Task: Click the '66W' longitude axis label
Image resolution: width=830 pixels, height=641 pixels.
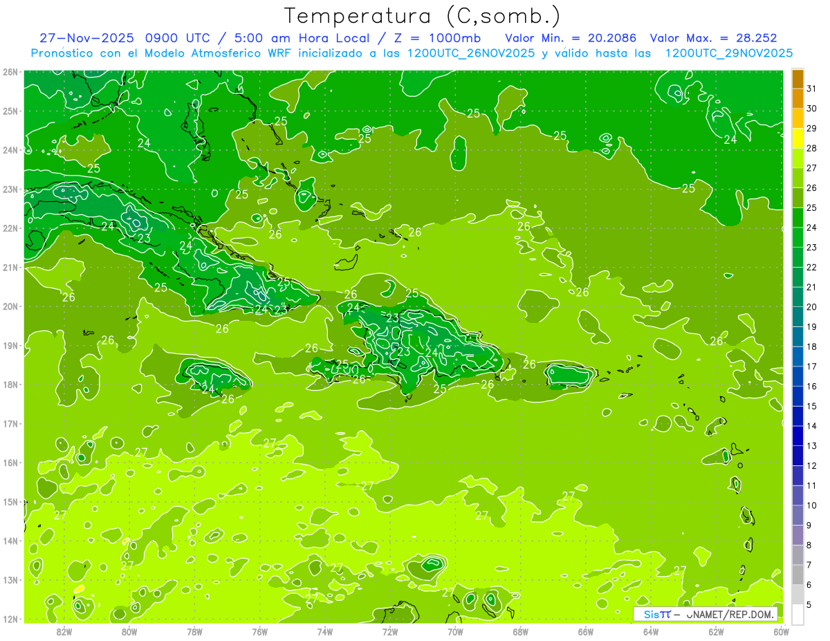Action: click(586, 631)
